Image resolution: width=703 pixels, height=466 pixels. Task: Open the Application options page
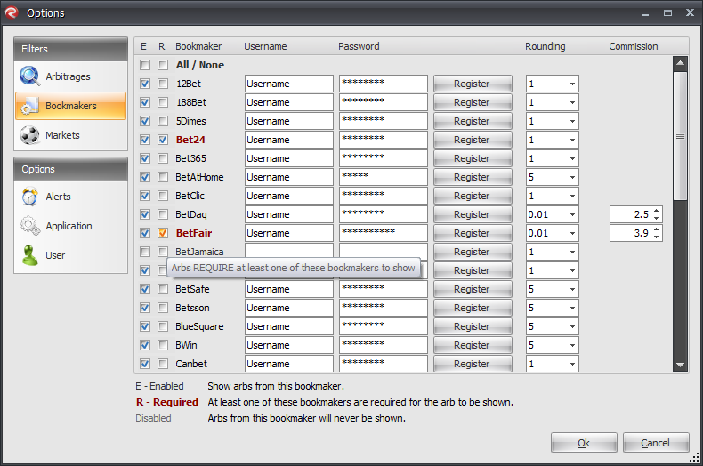pyautogui.click(x=71, y=226)
